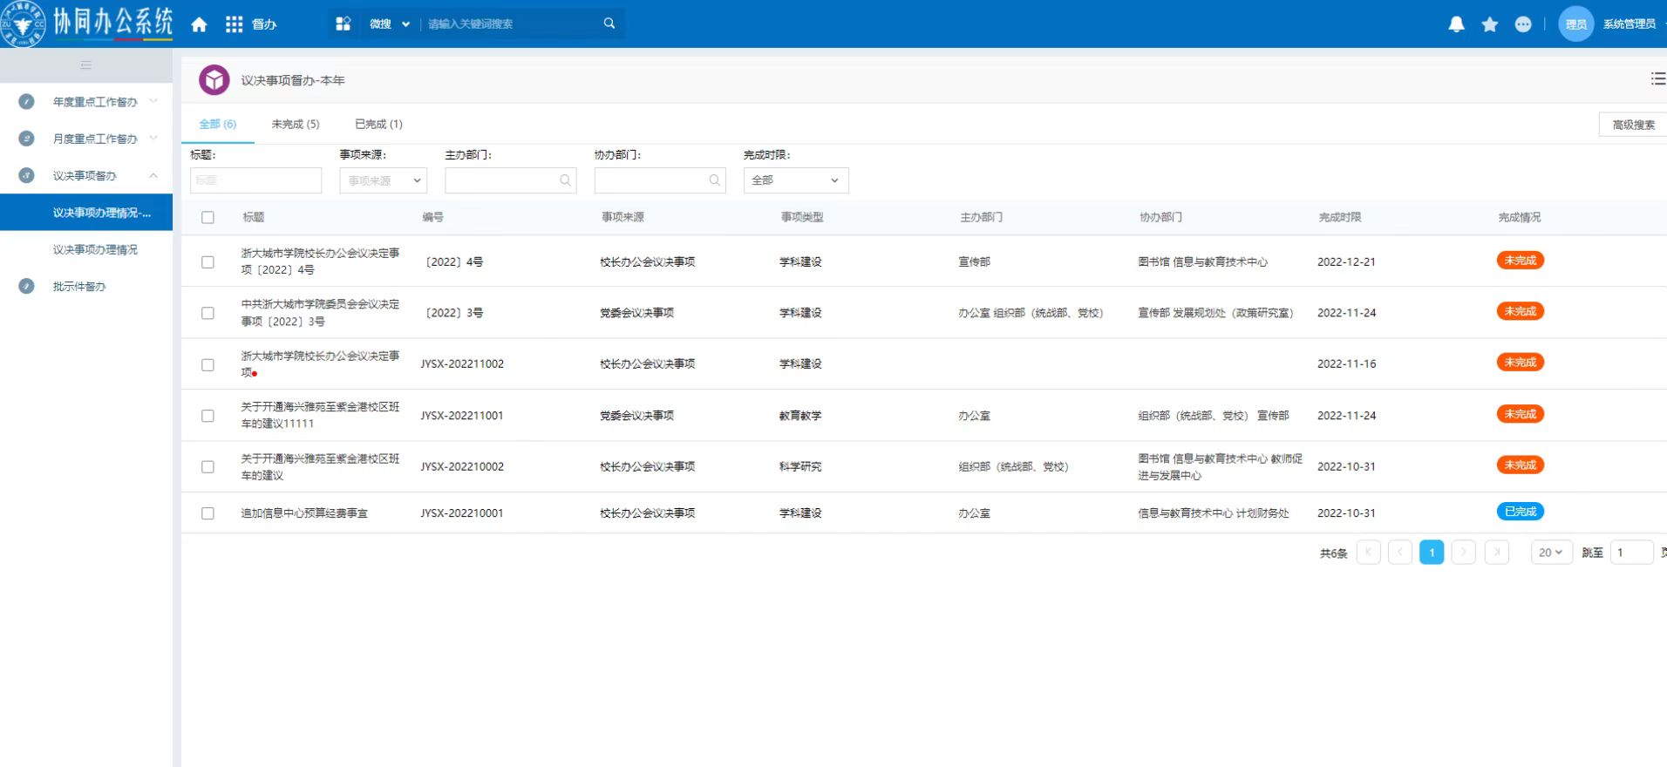This screenshot has width=1667, height=767.
Task: Click 已完成 badge in last row
Action: (1520, 512)
